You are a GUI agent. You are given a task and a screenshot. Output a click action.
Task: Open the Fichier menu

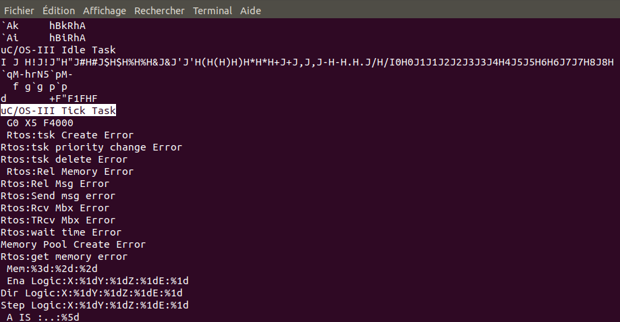pyautogui.click(x=19, y=11)
